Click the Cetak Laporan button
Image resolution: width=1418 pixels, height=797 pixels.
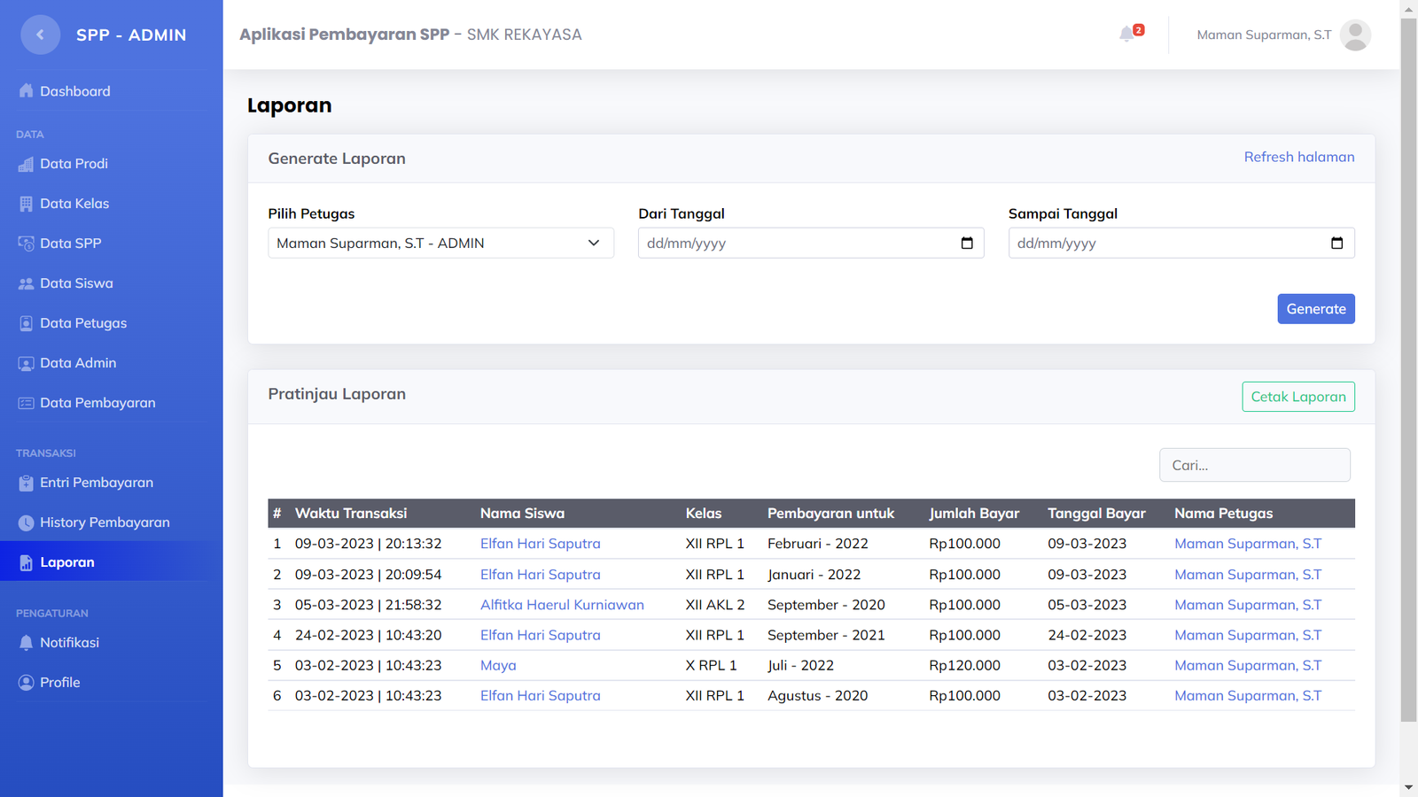point(1297,397)
